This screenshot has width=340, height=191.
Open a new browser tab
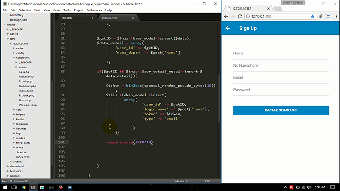pyautogui.click(x=277, y=9)
